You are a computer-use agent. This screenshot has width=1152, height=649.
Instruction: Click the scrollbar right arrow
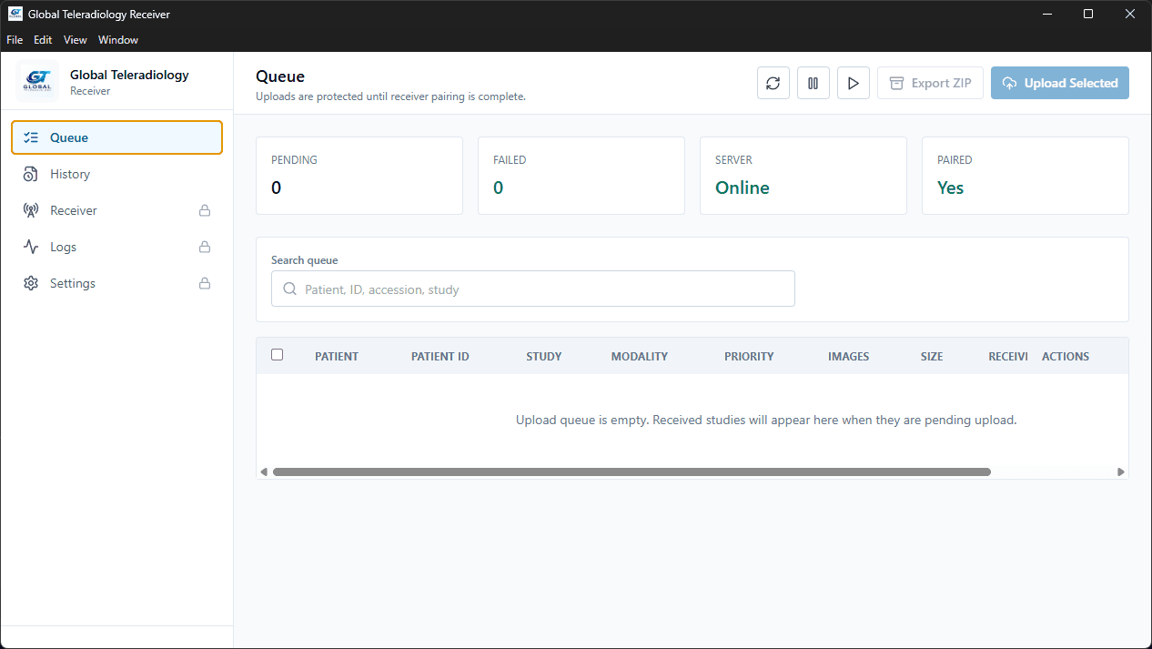coord(1121,472)
